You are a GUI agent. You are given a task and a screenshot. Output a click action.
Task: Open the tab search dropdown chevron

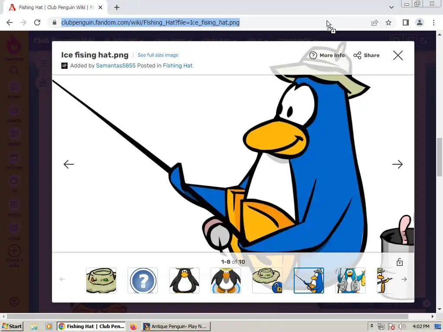point(391,7)
